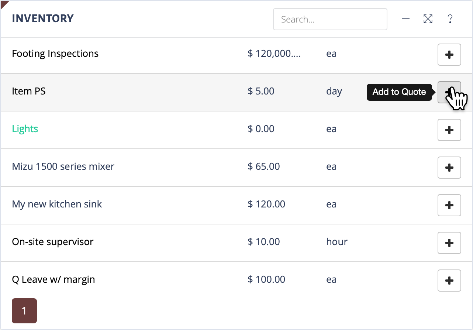Focus the inventory Search field

pos(330,19)
